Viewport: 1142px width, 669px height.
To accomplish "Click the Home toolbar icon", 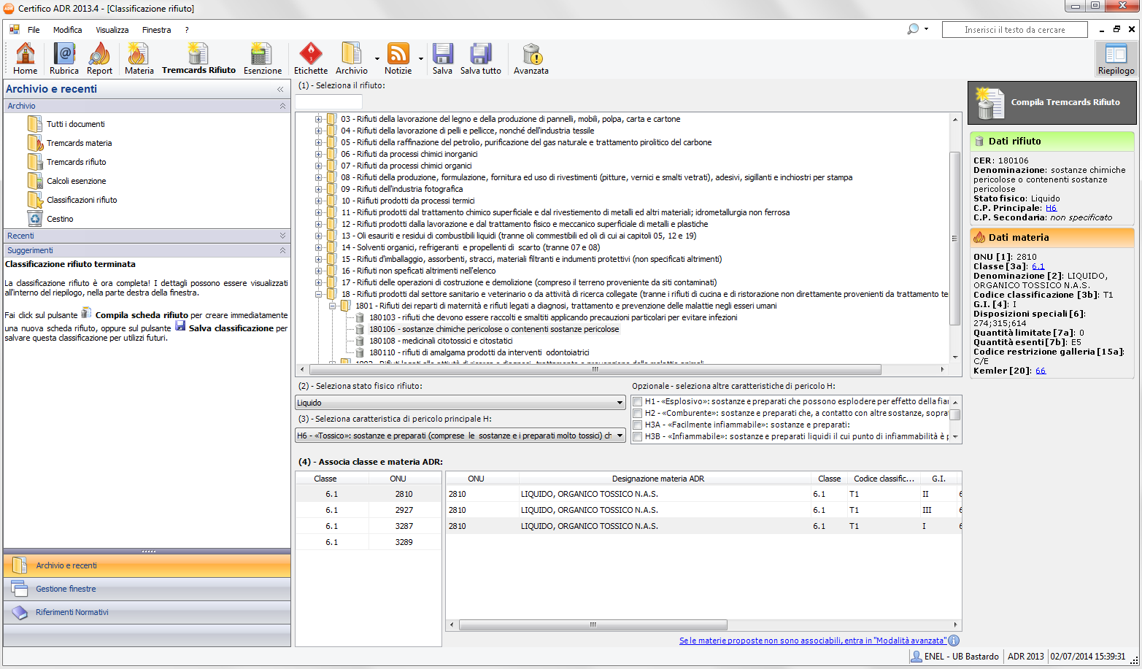I will [25, 58].
